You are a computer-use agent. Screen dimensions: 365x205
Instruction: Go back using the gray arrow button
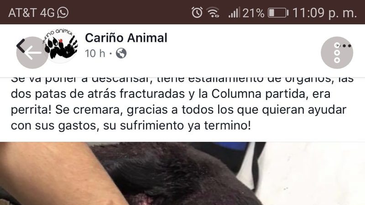tap(32, 53)
